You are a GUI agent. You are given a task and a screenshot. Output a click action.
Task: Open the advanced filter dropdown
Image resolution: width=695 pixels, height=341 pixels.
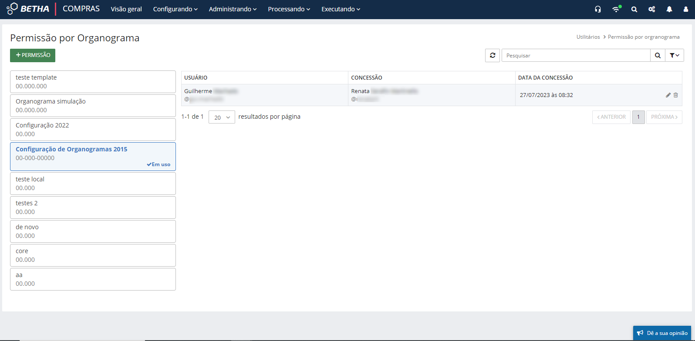pos(675,55)
